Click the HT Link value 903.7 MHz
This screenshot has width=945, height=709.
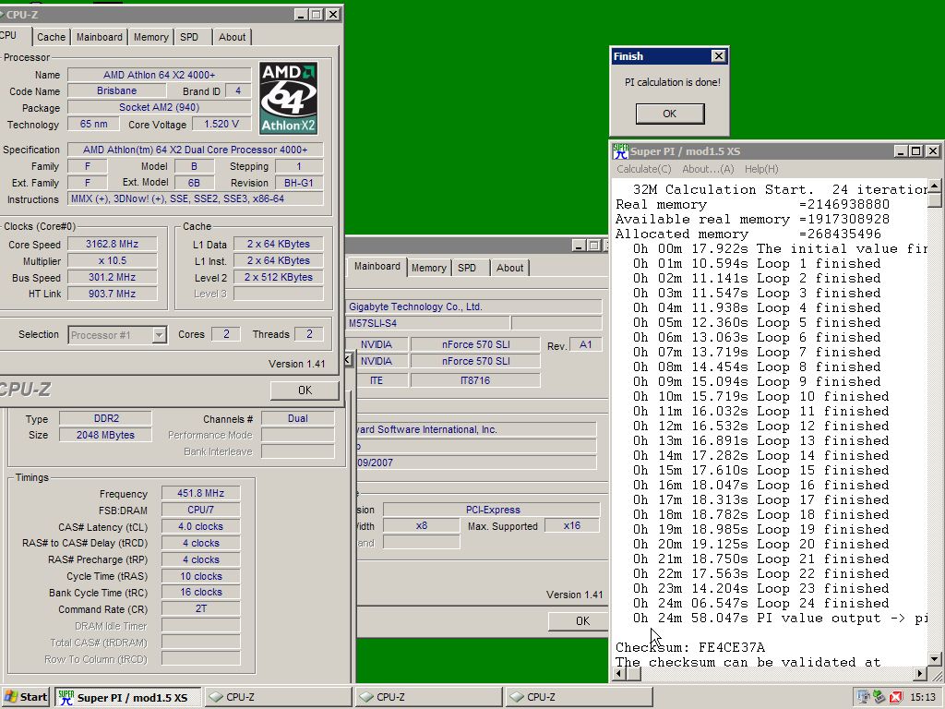tap(112, 294)
